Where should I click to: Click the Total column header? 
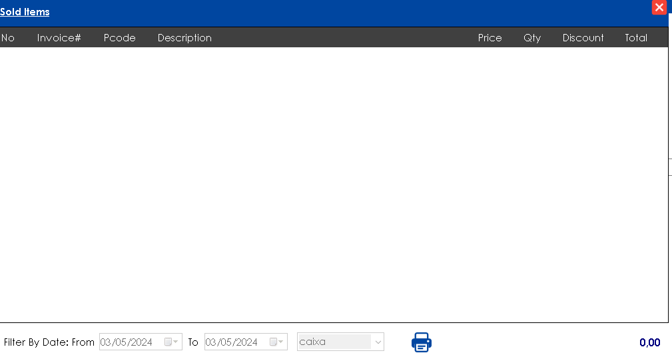[x=635, y=38]
